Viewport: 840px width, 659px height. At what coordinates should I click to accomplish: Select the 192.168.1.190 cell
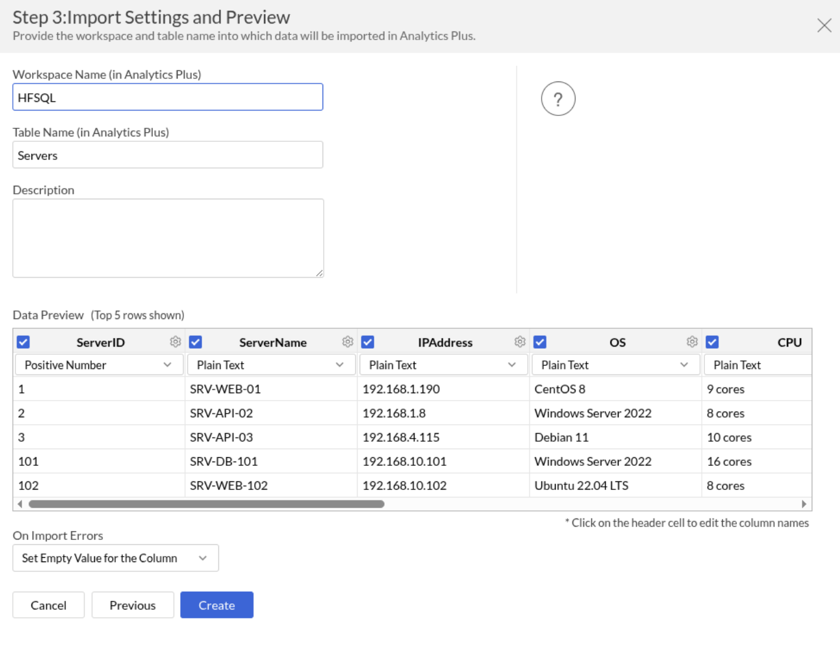pos(443,389)
